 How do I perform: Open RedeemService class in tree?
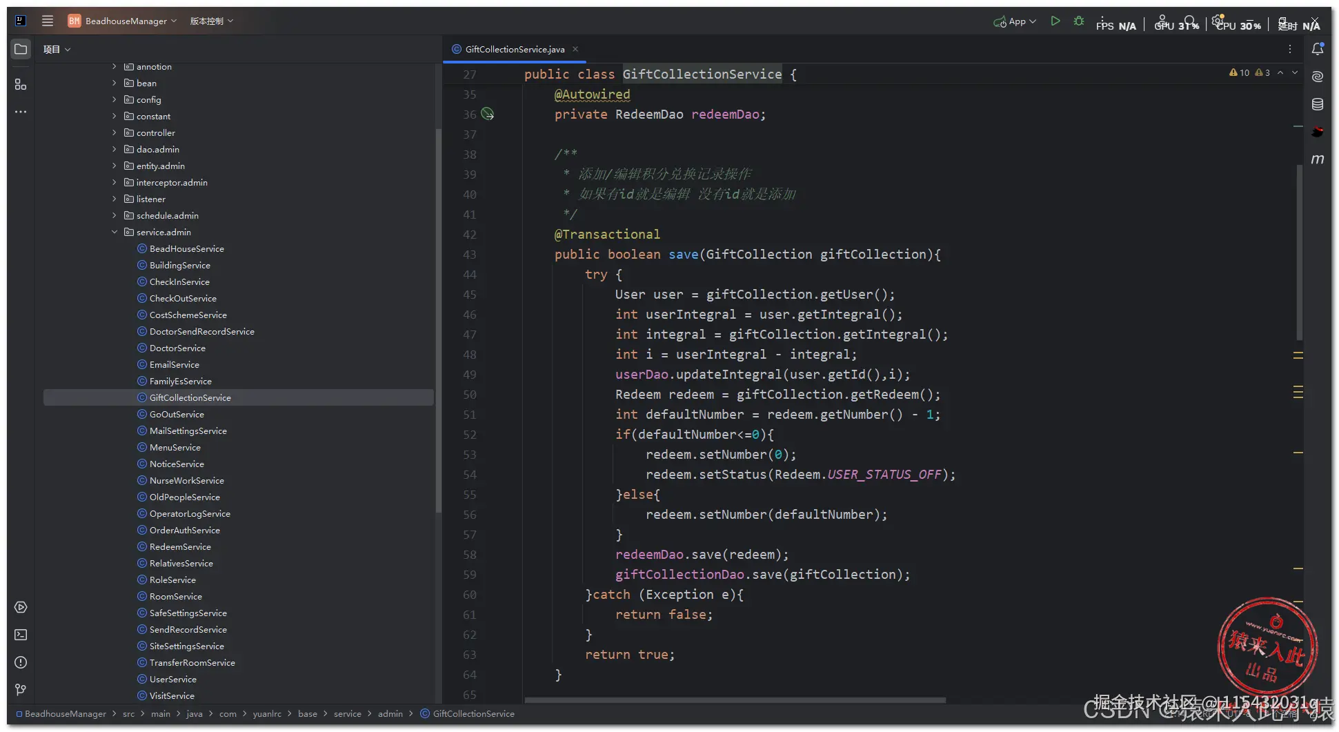[x=180, y=546]
